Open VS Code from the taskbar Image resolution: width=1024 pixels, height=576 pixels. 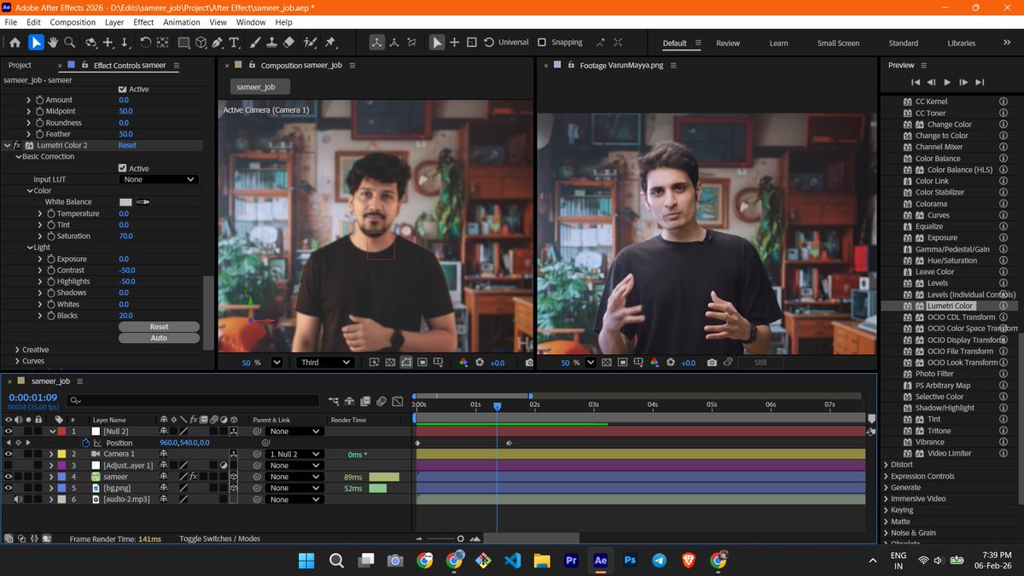pos(512,561)
